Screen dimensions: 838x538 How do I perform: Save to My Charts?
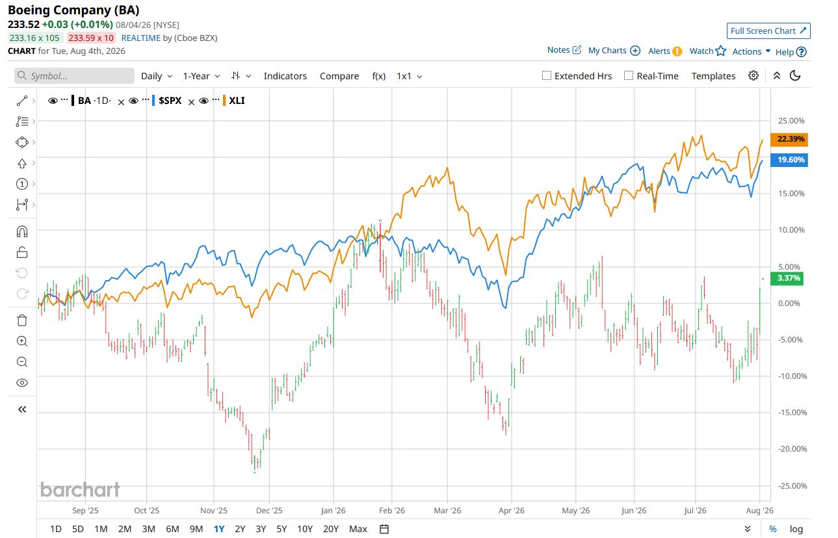tap(614, 51)
